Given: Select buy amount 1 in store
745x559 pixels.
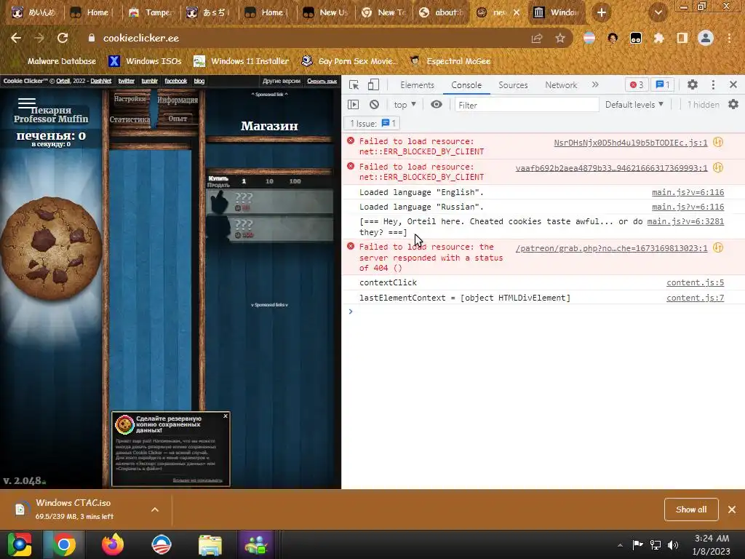Looking at the screenshot, I should pyautogui.click(x=244, y=181).
